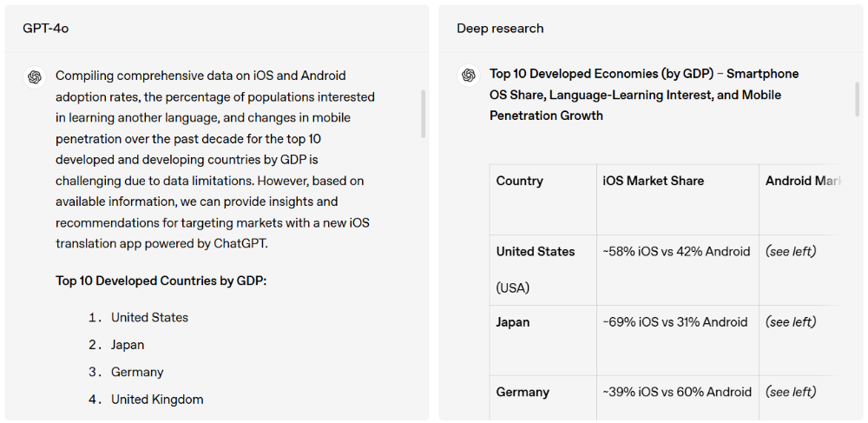
Task: Click the Japan row country cell
Action: 512,322
